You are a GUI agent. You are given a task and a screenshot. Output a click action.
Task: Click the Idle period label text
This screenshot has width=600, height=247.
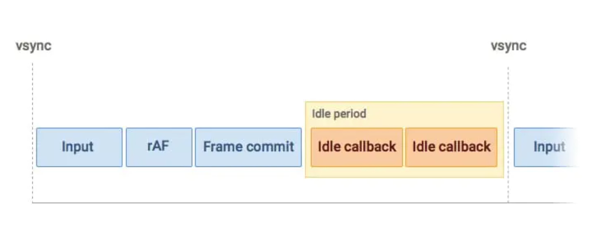(x=339, y=114)
